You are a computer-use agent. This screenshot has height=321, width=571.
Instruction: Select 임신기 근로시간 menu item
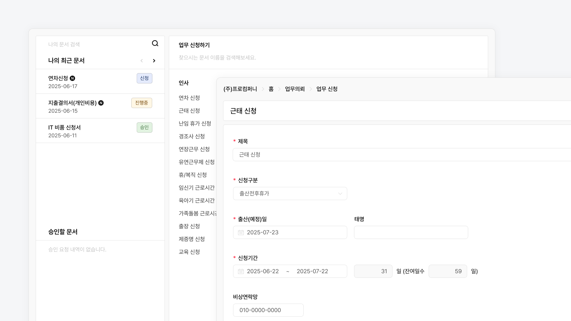[197, 188]
